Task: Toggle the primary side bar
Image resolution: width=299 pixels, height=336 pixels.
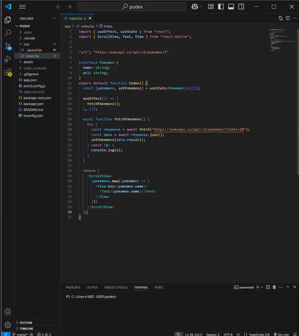Action: pos(221,6)
